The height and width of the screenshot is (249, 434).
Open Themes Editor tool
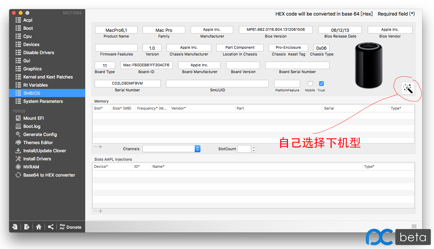38,142
